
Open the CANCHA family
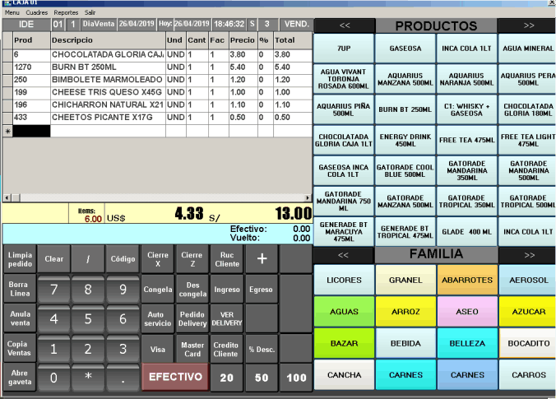coord(344,375)
